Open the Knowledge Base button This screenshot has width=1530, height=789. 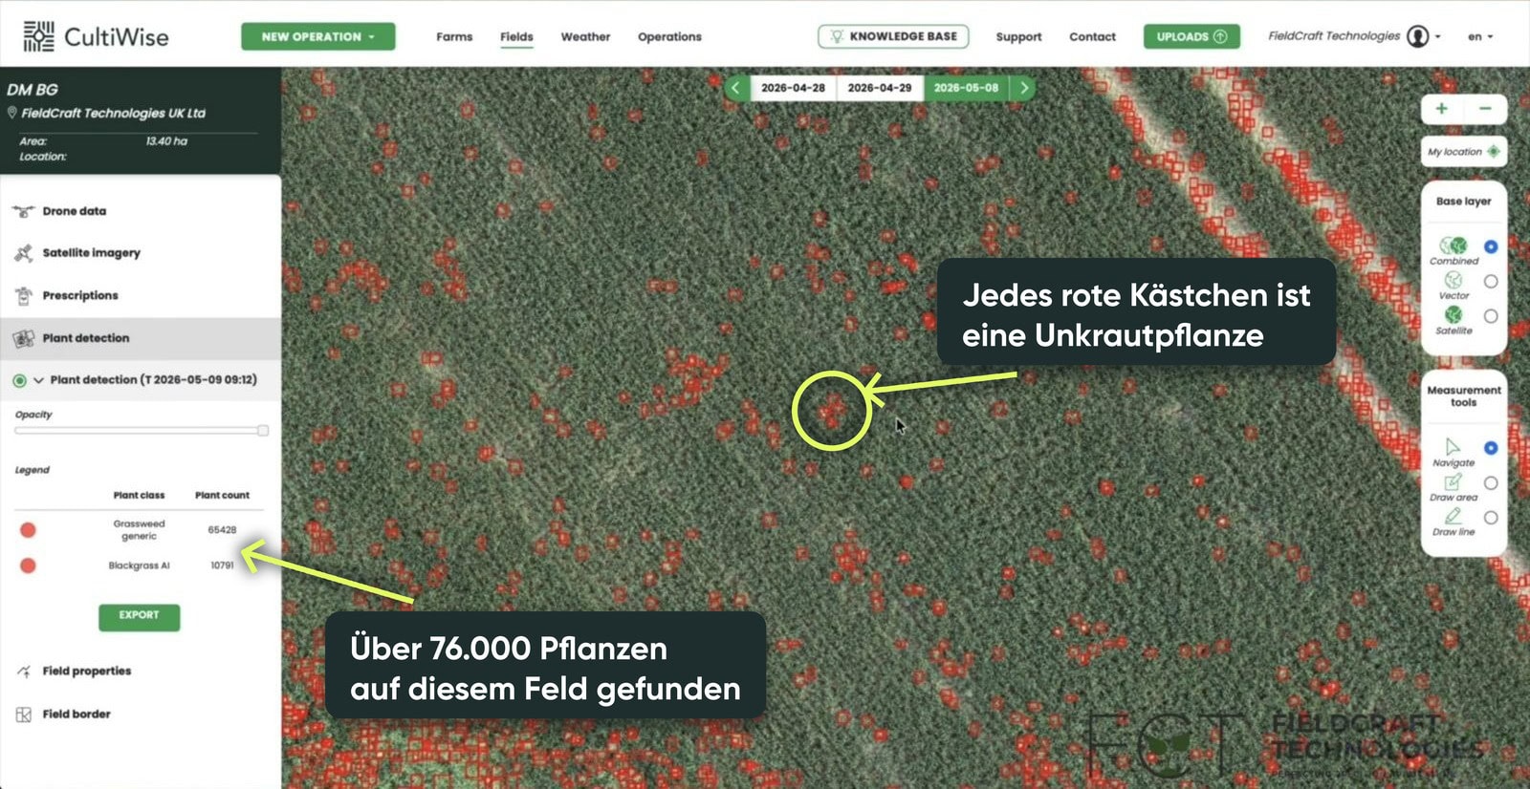click(x=893, y=36)
